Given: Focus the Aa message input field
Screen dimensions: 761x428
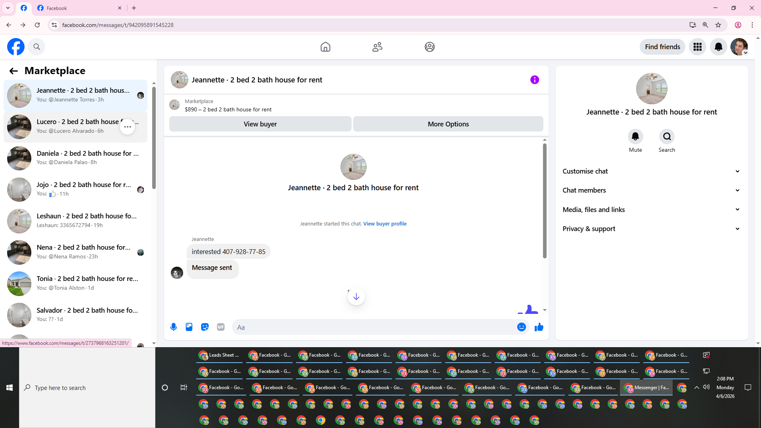Looking at the screenshot, I should [375, 327].
